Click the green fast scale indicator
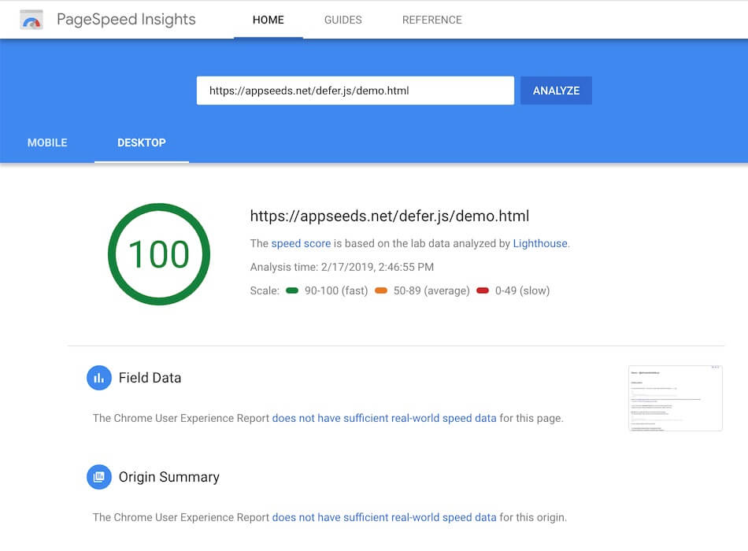The width and height of the screenshot is (748, 551). click(x=292, y=290)
